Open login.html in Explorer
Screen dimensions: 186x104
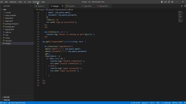[9, 21]
